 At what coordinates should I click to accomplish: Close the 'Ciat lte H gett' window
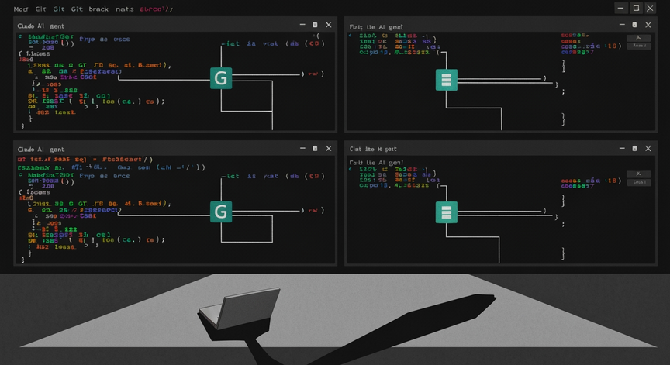coord(648,148)
